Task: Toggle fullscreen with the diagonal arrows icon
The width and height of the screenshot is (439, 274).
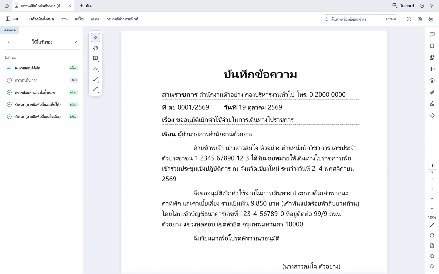Action: [432, 225]
